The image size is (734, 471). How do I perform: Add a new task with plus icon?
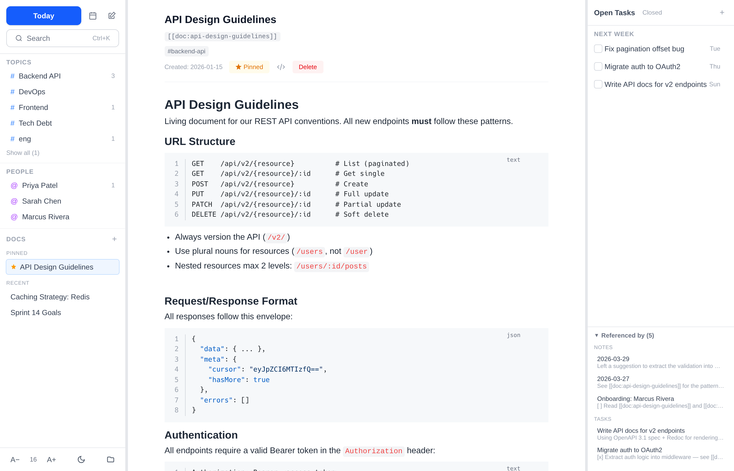coord(722,13)
